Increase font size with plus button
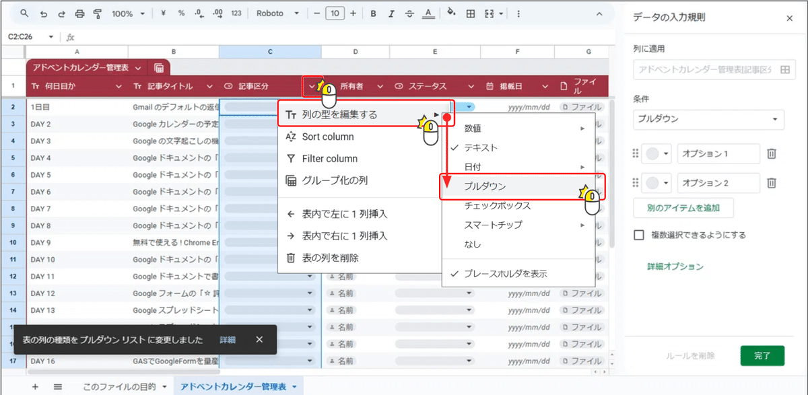This screenshot has width=808, height=395. click(353, 13)
